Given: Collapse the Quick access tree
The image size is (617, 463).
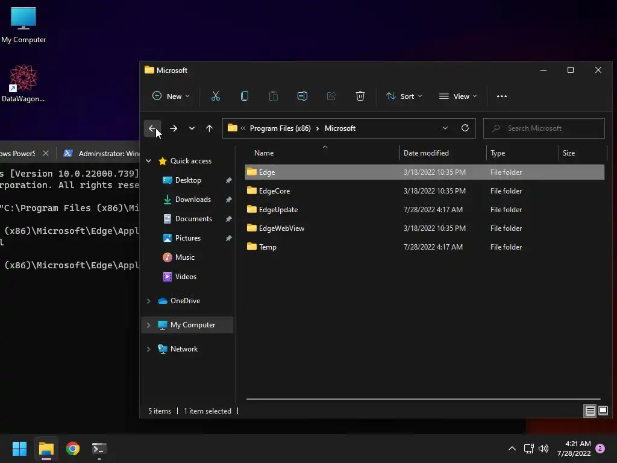Looking at the screenshot, I should point(148,160).
